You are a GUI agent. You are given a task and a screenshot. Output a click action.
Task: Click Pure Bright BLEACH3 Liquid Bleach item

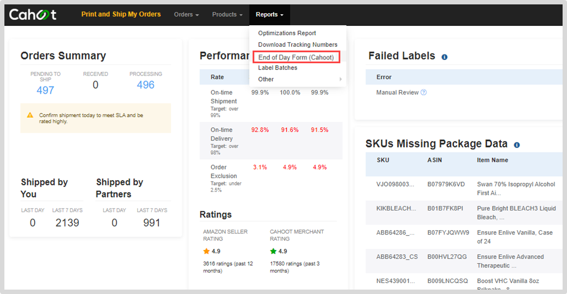tap(516, 213)
